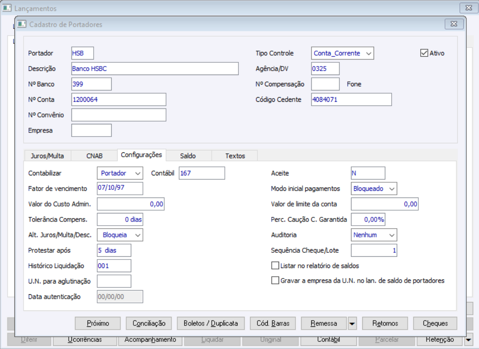Expand the Auditoria dropdown
Screen dimensions: 479x349
pos(391,235)
